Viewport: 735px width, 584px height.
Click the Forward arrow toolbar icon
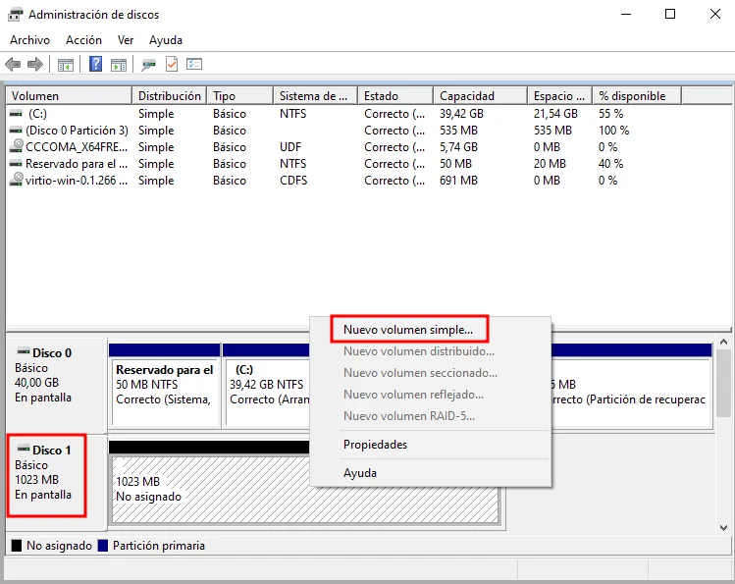(35, 65)
